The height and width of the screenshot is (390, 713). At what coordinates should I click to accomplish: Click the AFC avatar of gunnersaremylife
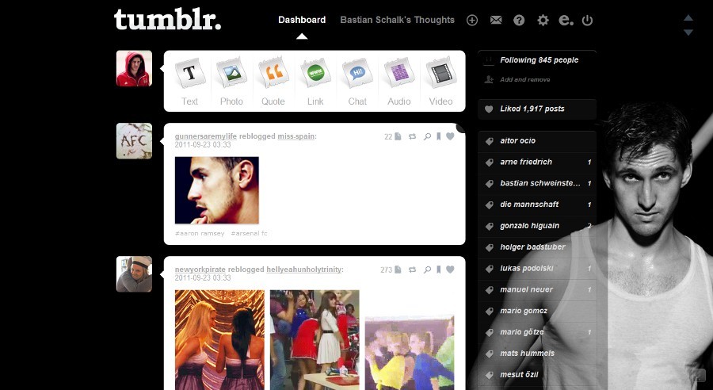pyautogui.click(x=134, y=141)
